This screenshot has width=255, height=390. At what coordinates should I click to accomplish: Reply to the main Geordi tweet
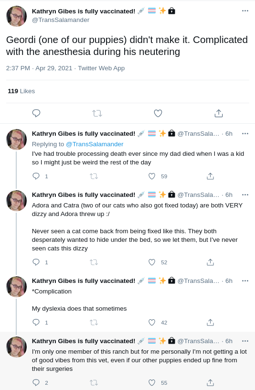pyautogui.click(x=36, y=113)
